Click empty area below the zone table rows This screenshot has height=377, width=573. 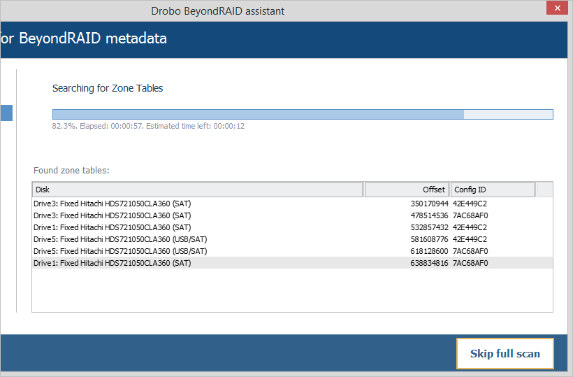(292, 290)
